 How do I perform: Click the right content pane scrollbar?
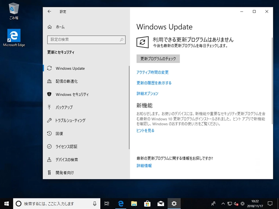point(272,81)
